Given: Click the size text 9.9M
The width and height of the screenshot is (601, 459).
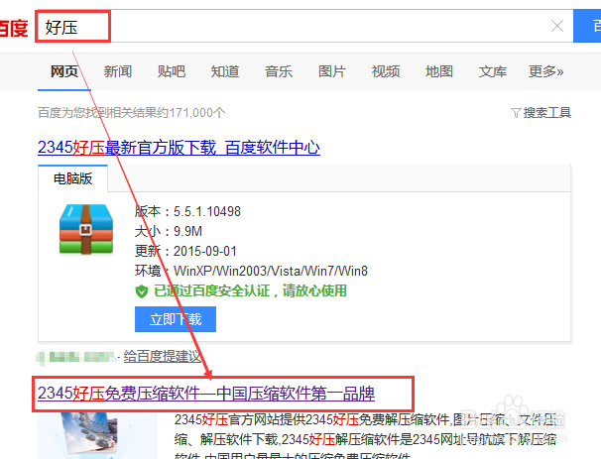Looking at the screenshot, I should click(x=187, y=231).
